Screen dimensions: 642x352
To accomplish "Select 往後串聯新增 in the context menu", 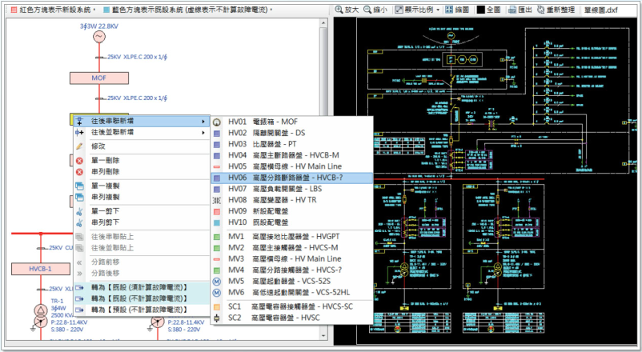I will pyautogui.click(x=142, y=121).
